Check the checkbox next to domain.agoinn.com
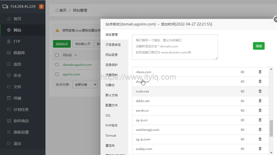The image size is (277, 155). [x=57, y=65]
